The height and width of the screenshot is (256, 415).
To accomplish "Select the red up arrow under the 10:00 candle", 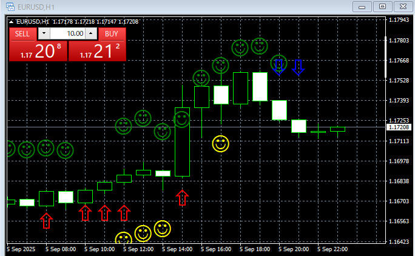I will 85,213.
